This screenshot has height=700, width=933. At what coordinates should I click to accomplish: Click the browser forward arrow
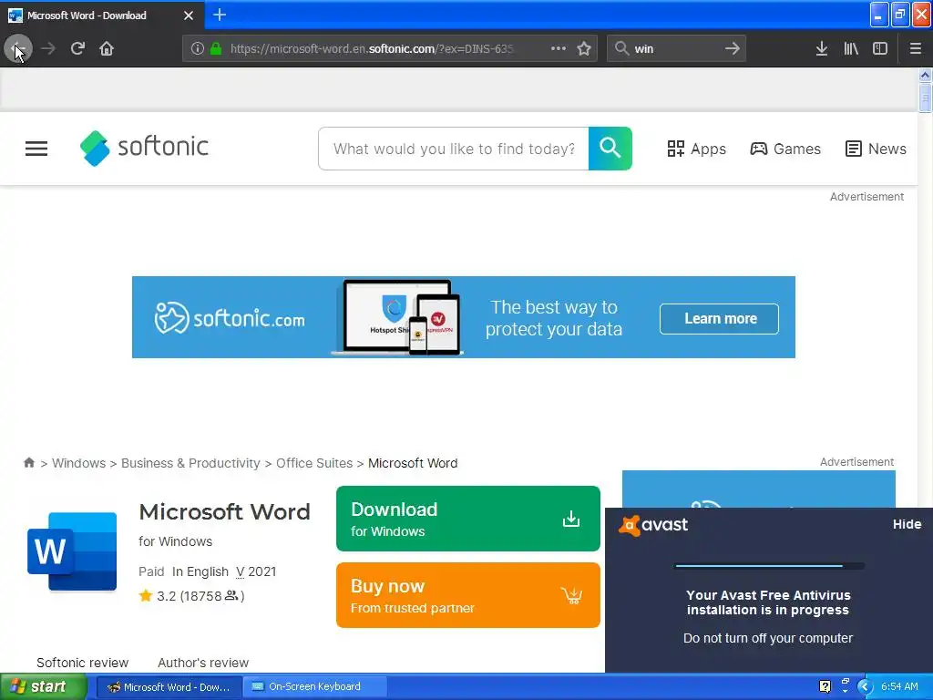[48, 48]
